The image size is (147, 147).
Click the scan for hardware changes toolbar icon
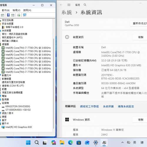[25, 15]
